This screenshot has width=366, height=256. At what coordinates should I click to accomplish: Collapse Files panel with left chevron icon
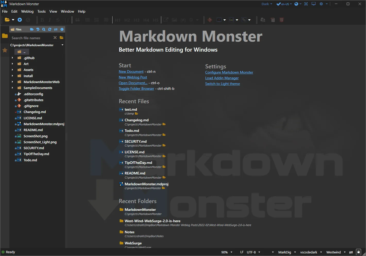coord(62,29)
